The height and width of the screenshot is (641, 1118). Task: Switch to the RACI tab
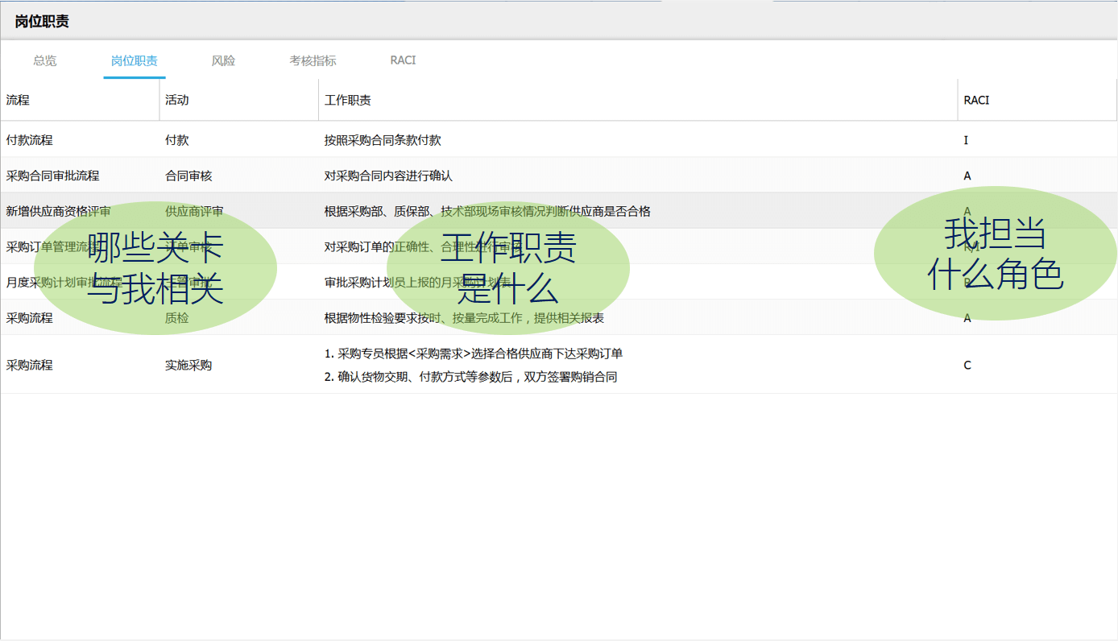click(403, 60)
